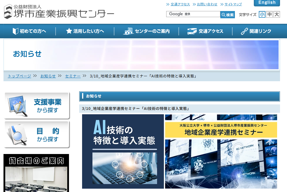Open the トップページ breadcrumb link

coord(19,76)
